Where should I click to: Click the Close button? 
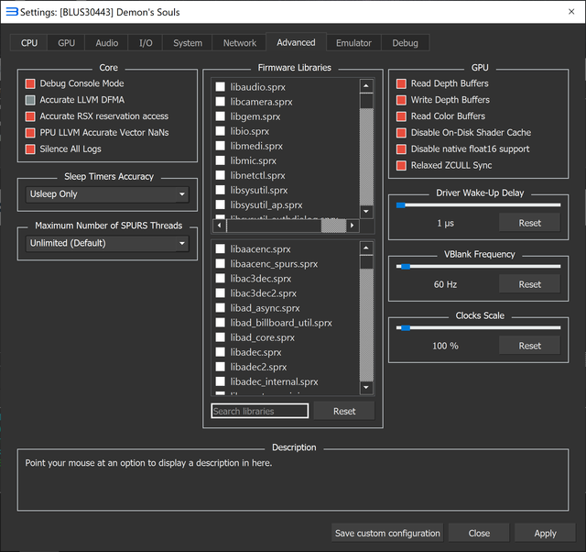pos(479,533)
